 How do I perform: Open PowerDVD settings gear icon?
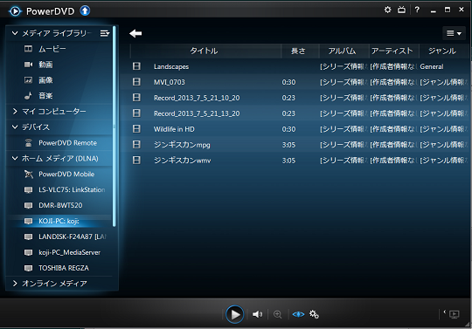388,10
